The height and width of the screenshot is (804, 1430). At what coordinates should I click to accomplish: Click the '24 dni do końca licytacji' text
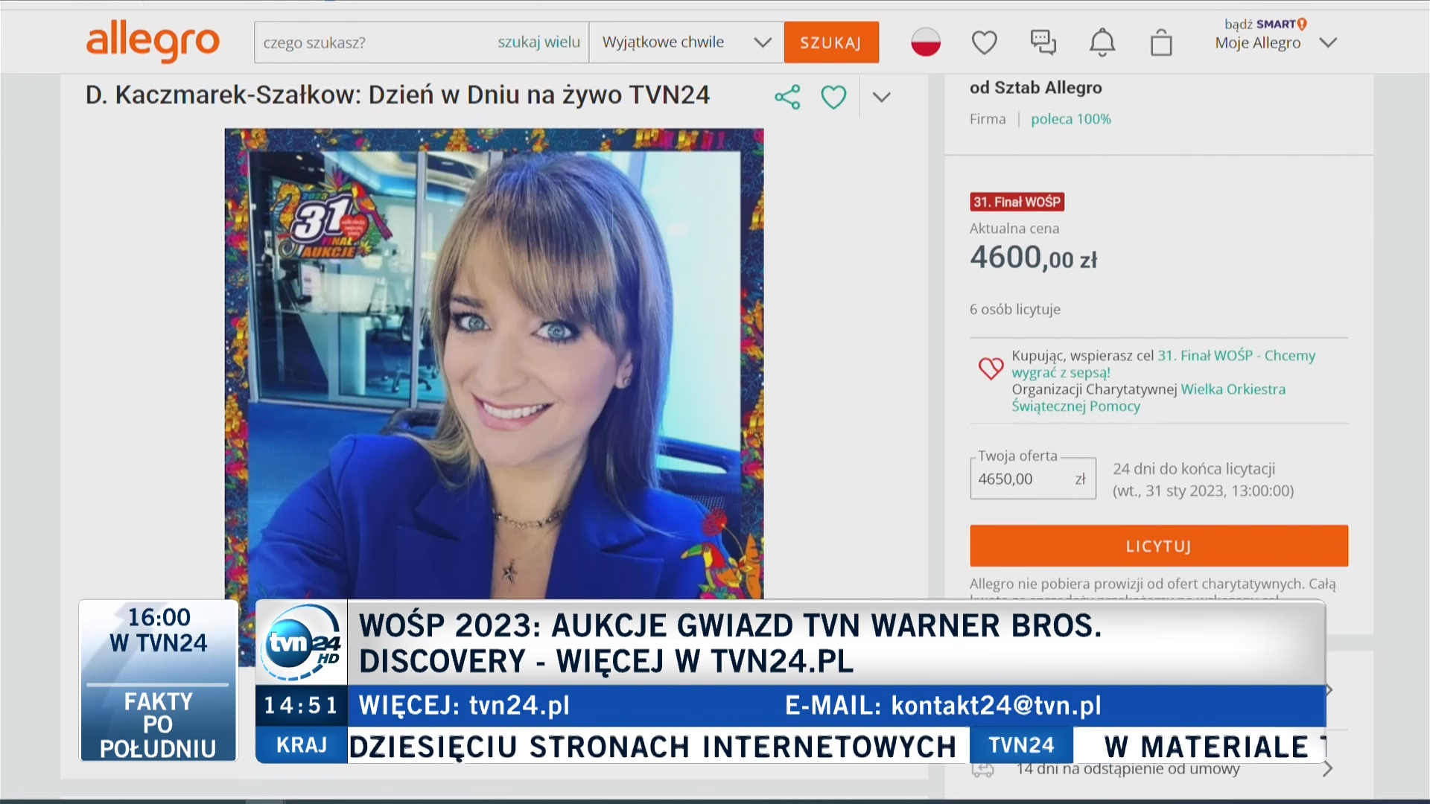pyautogui.click(x=1194, y=469)
